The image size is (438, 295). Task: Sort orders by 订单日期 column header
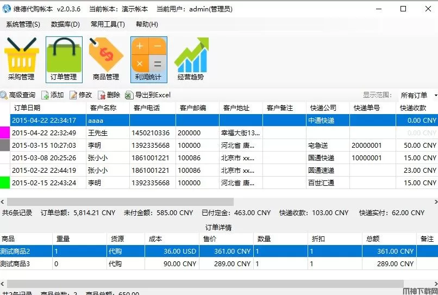point(48,108)
